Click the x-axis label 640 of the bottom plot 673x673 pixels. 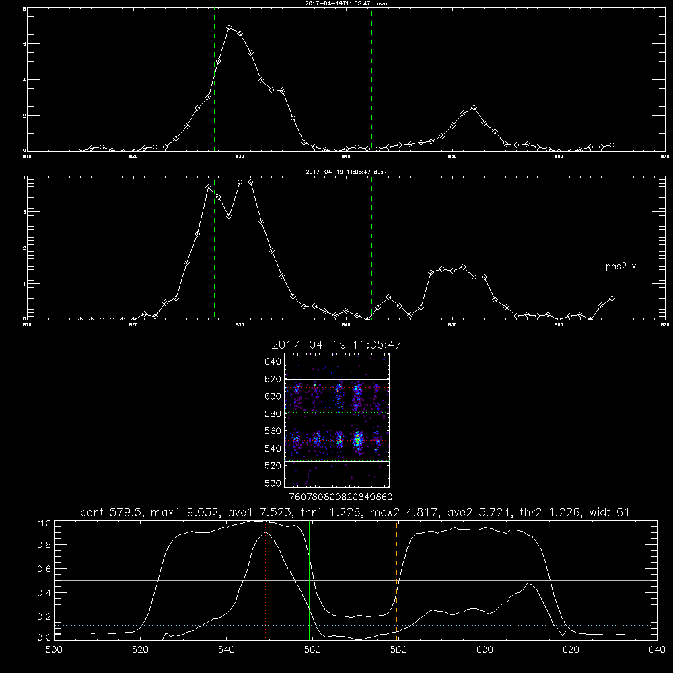pyautogui.click(x=657, y=650)
